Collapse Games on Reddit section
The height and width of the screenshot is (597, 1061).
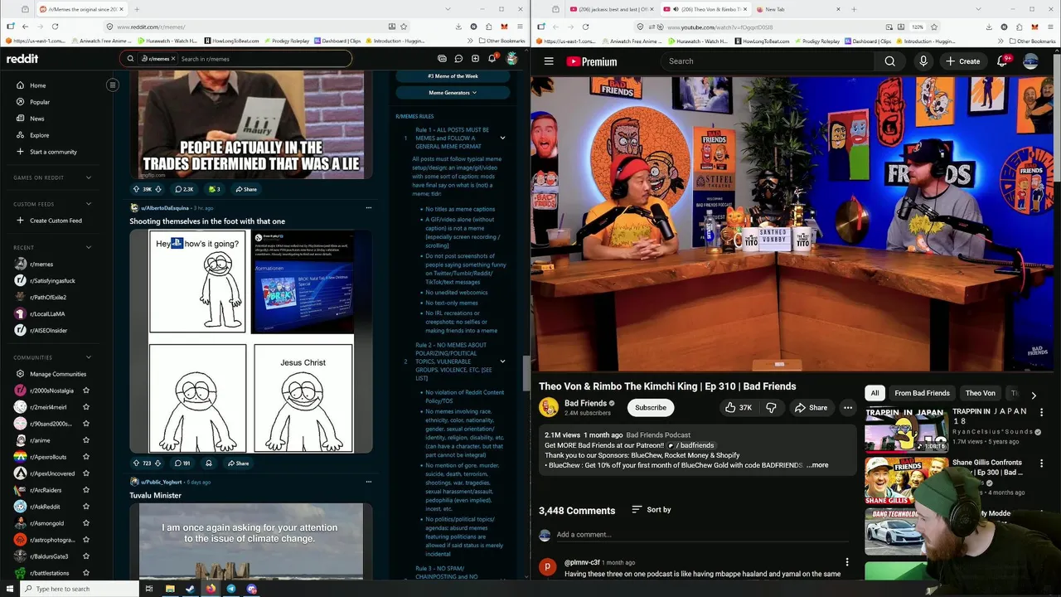pyautogui.click(x=89, y=177)
